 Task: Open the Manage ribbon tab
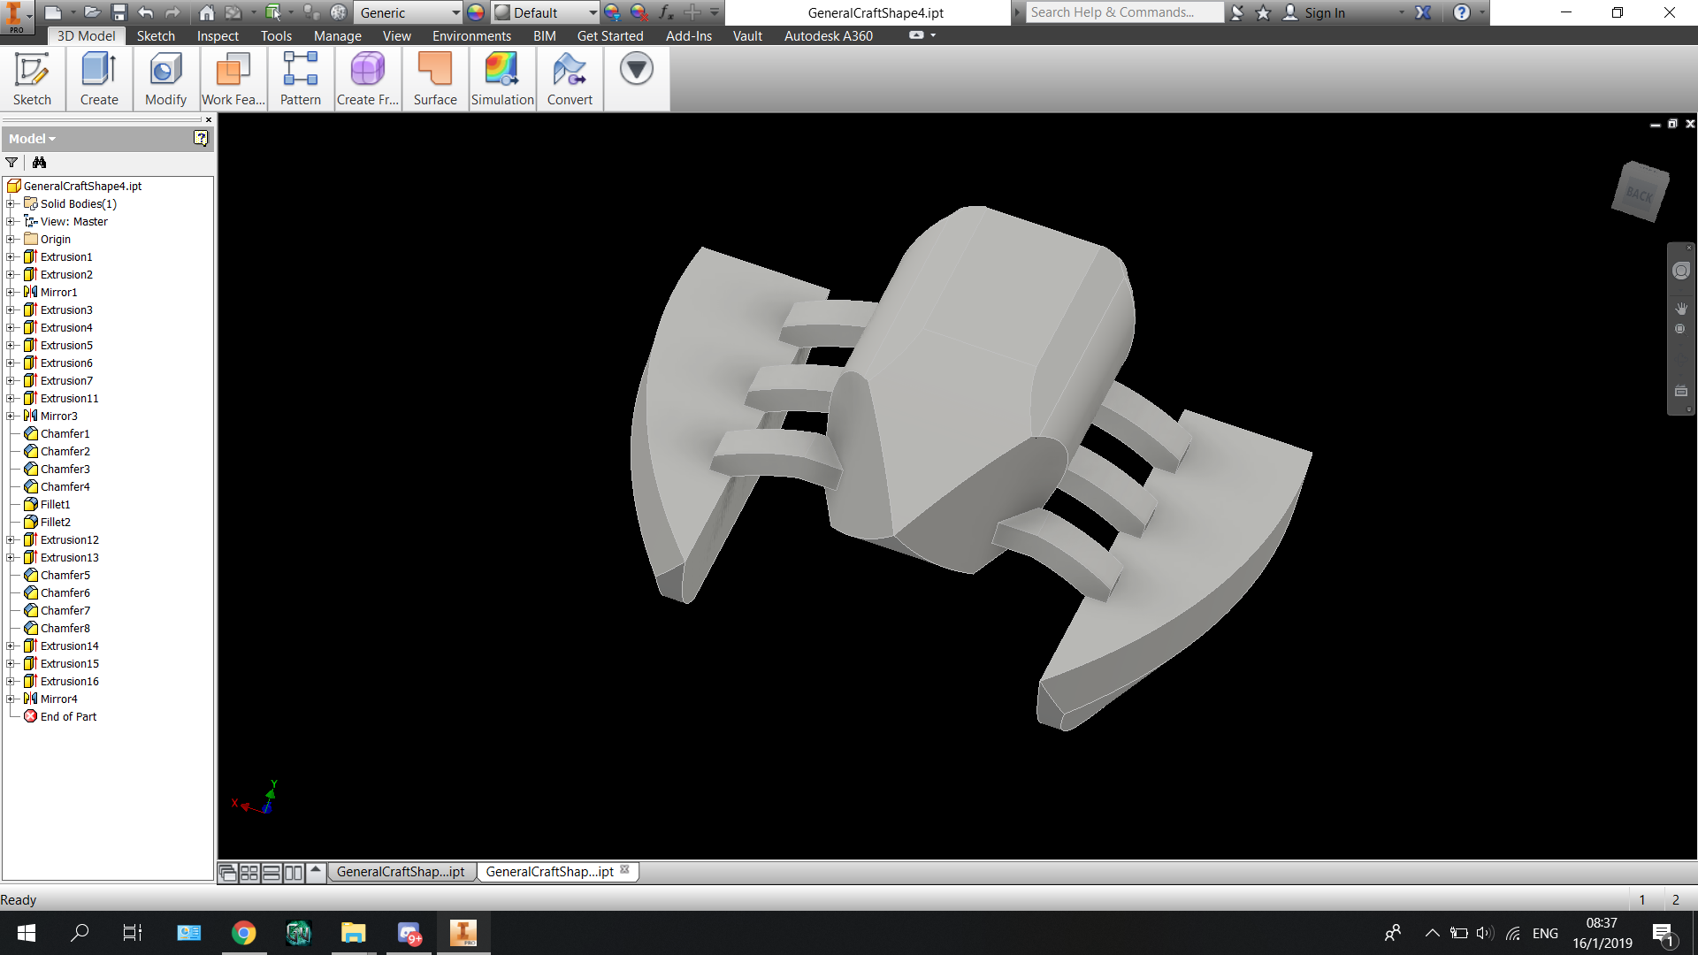coord(338,36)
